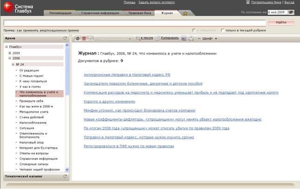Click archive tree scrollbar up arrow

(x=67, y=46)
